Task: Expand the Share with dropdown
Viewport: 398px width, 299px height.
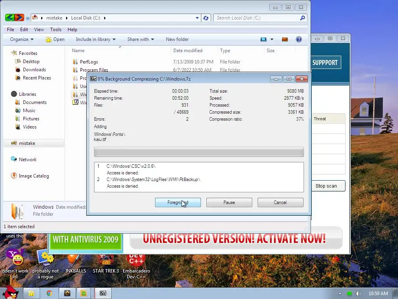Action: click(141, 39)
